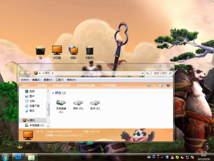Open the Action Center flag icon
The height and width of the screenshot is (161, 214).
pyautogui.click(x=193, y=157)
